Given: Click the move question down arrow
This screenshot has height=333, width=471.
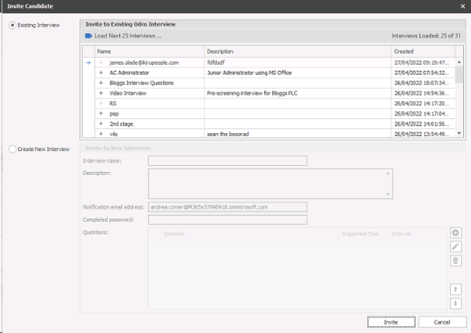Looking at the screenshot, I should click(456, 303).
